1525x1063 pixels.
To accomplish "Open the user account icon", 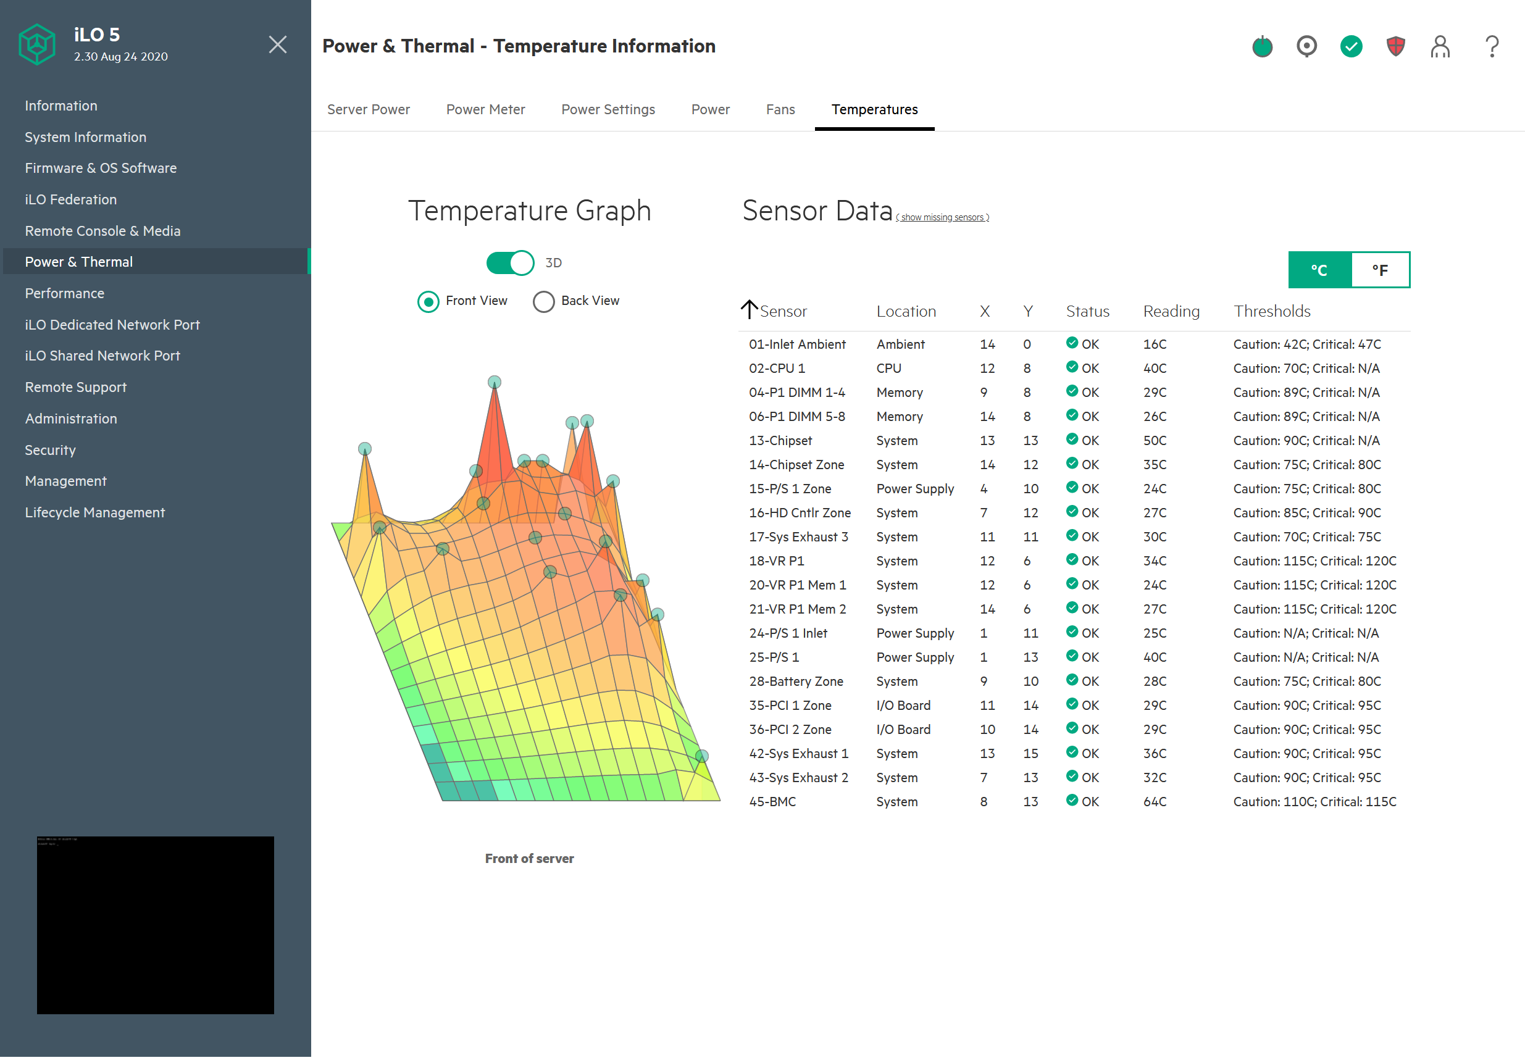I will tap(1439, 46).
